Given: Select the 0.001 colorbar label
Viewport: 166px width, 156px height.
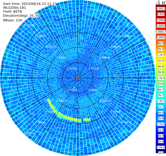Looking at the screenshot, I should (x=161, y=14).
